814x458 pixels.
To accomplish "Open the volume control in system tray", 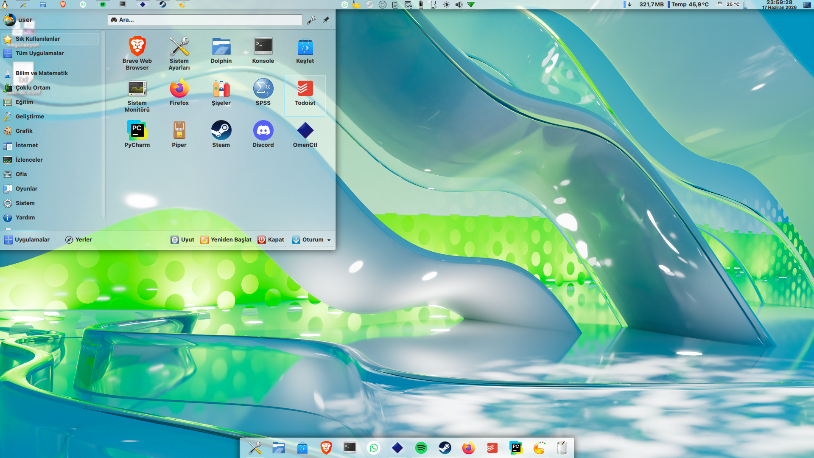I will [459, 5].
